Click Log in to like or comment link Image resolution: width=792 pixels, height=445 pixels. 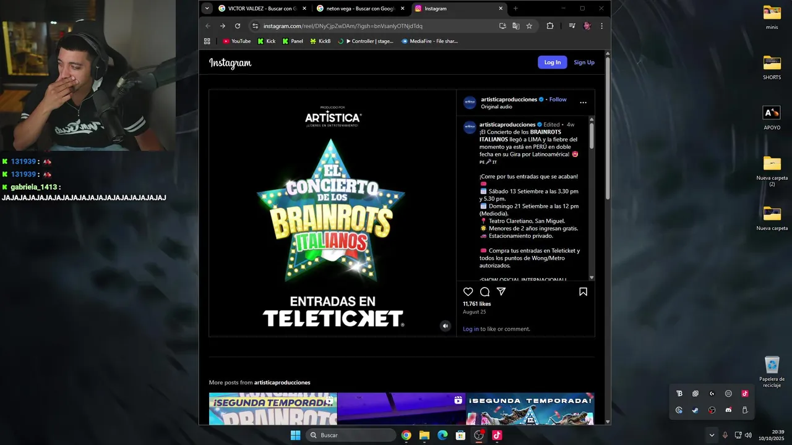coord(471,329)
